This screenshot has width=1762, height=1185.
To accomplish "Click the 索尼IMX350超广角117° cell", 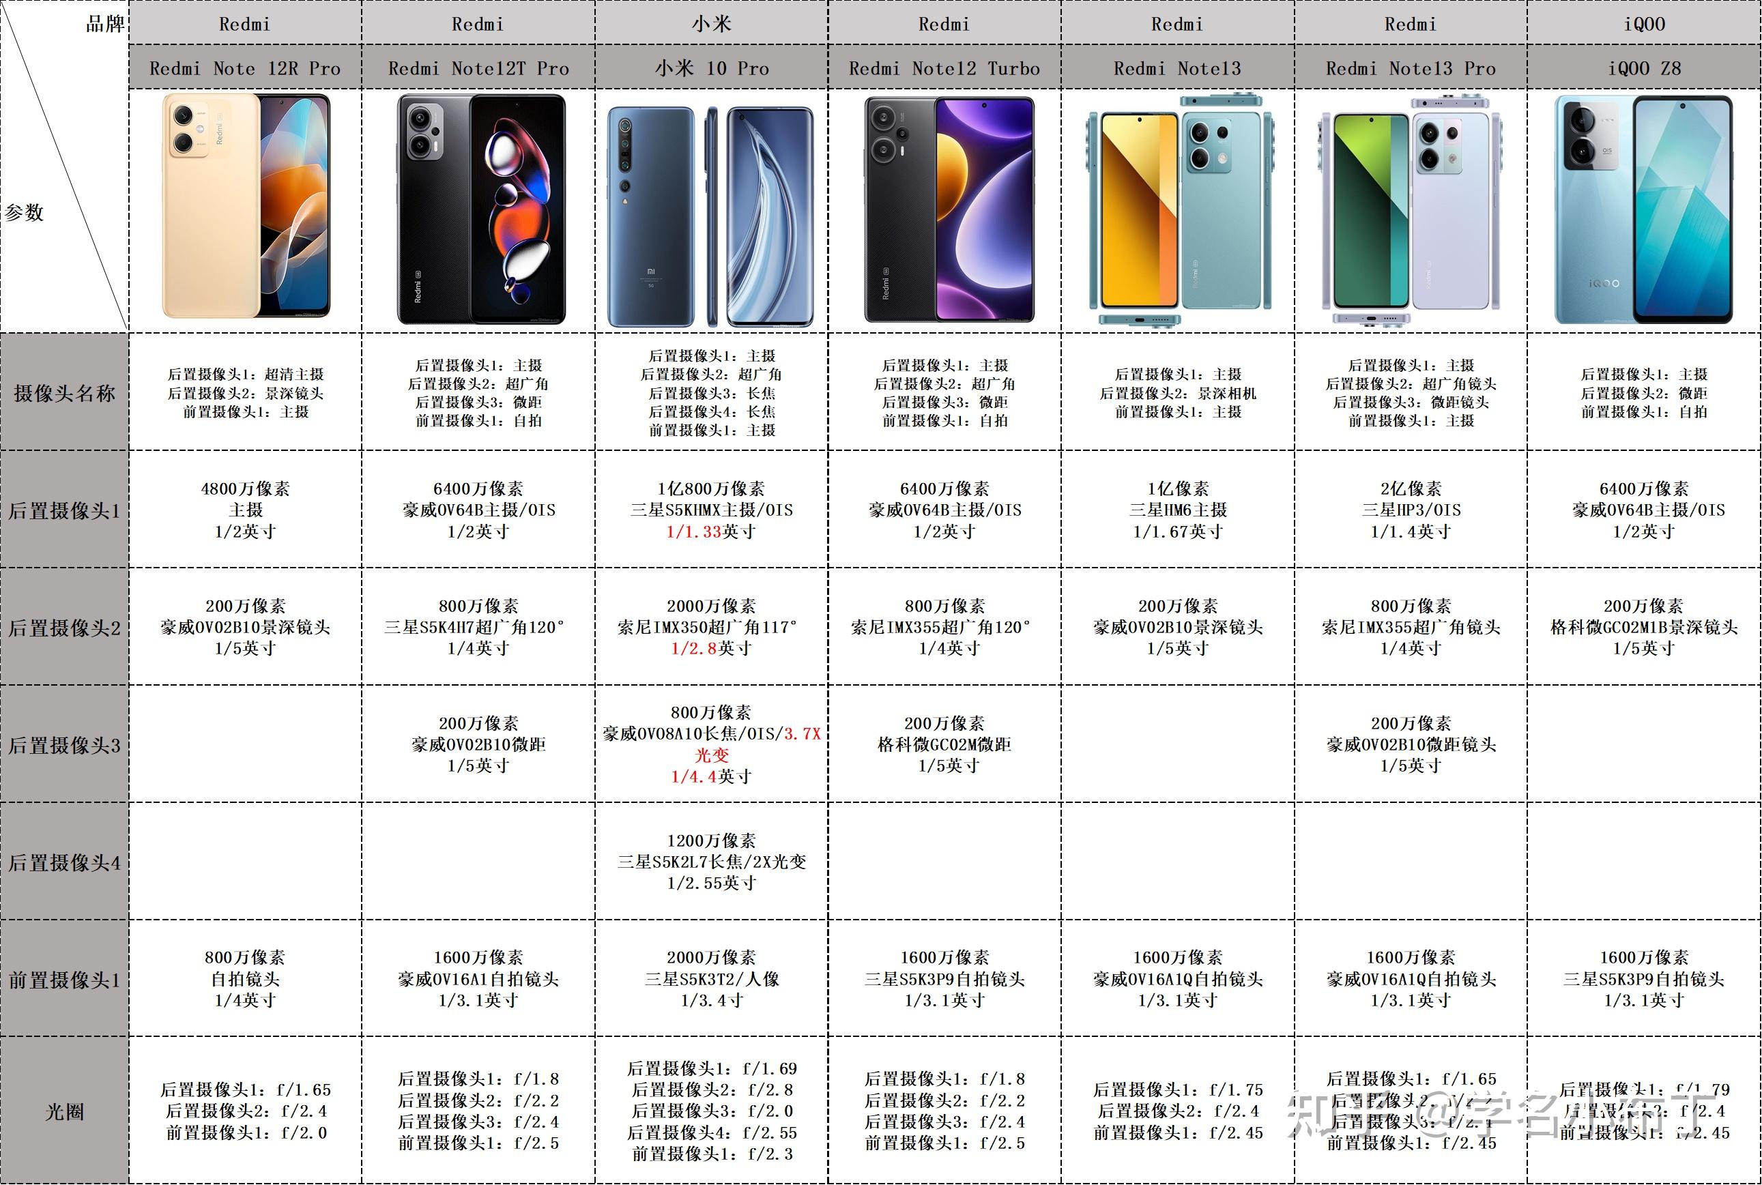I will 711,627.
